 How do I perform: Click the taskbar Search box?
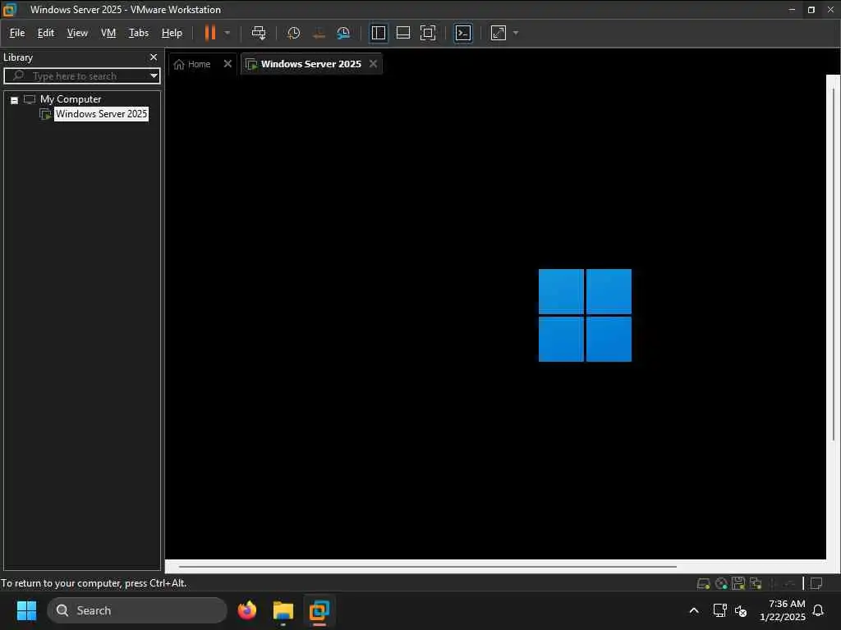point(137,610)
